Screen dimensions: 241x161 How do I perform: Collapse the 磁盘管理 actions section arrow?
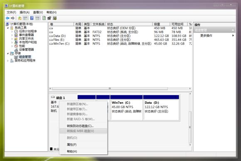tap(233, 30)
